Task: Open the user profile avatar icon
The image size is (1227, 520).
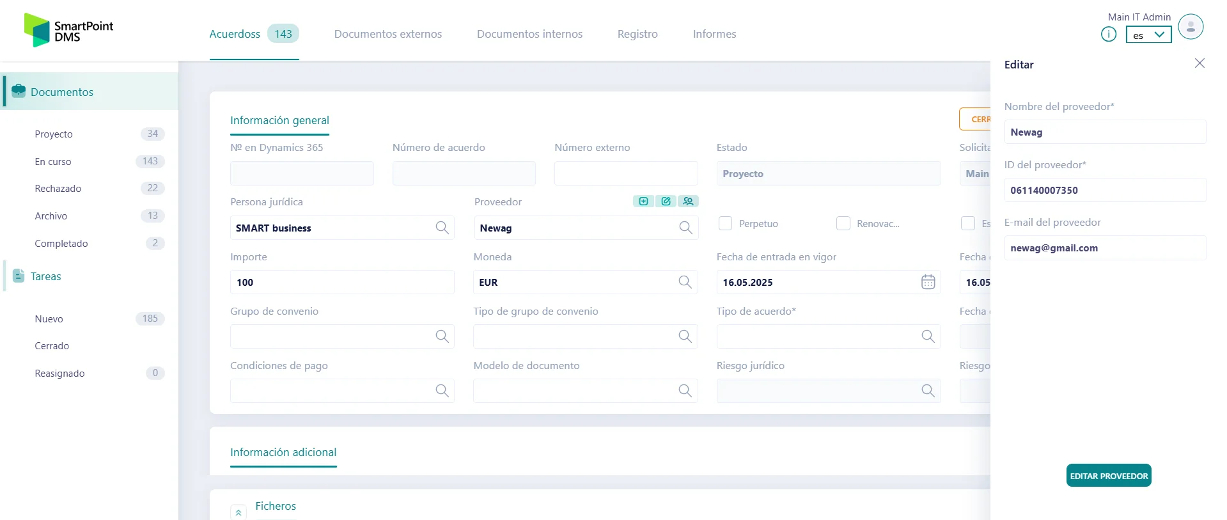Action: click(x=1191, y=27)
